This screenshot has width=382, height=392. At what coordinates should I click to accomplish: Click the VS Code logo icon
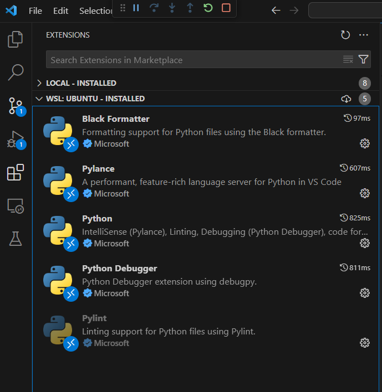pos(11,11)
